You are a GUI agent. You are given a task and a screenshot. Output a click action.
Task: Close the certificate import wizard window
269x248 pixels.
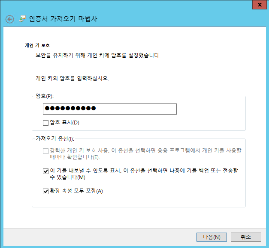pyautogui.click(x=260, y=5)
